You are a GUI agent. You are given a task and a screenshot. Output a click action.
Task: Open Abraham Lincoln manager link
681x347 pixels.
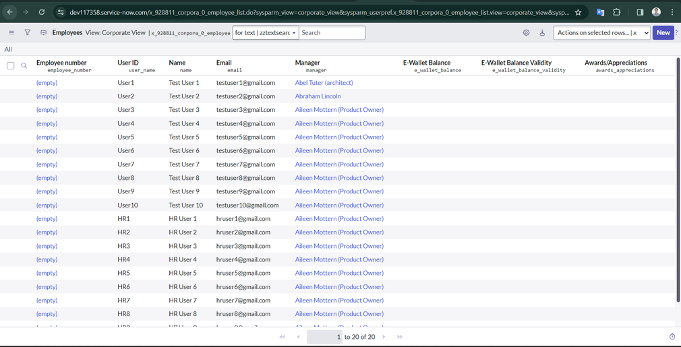tap(318, 96)
